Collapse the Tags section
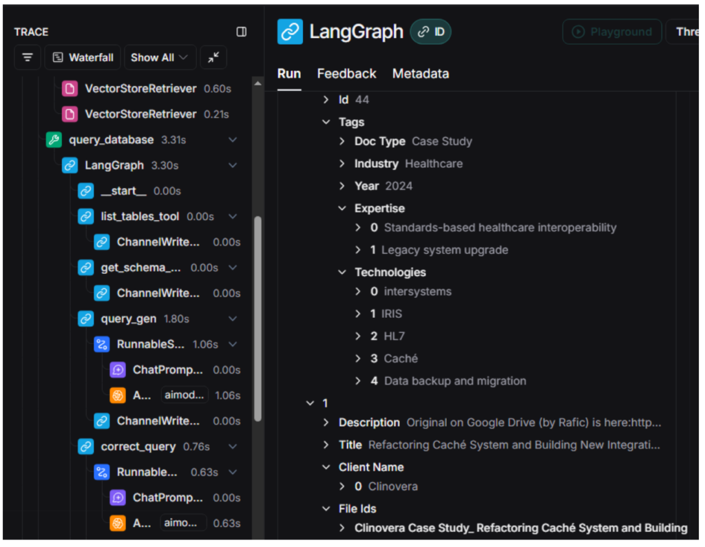Viewport: 705px width, 547px height. coord(326,122)
